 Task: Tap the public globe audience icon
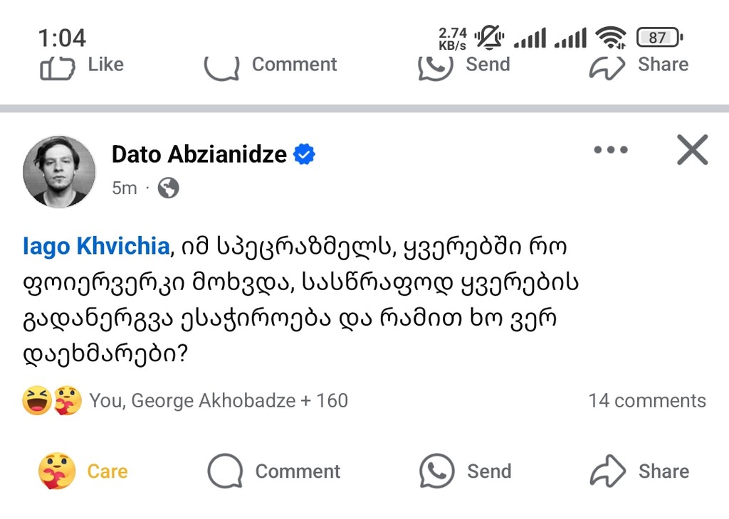(168, 188)
